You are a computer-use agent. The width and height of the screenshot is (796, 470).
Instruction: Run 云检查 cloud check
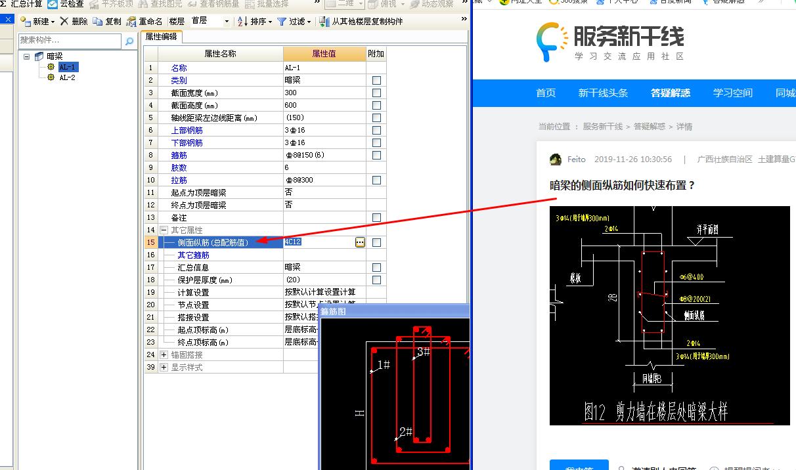66,4
